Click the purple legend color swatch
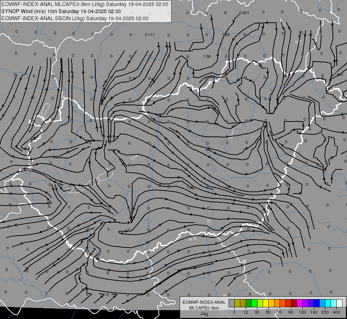Image resolution: width=347 pixels, height=319 pixels. tap(306, 303)
